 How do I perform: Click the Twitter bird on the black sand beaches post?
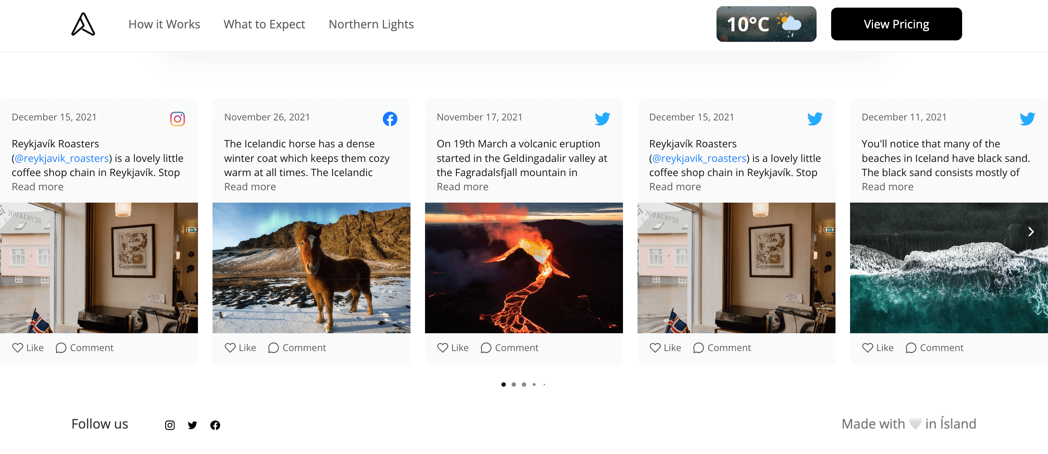click(x=1028, y=119)
